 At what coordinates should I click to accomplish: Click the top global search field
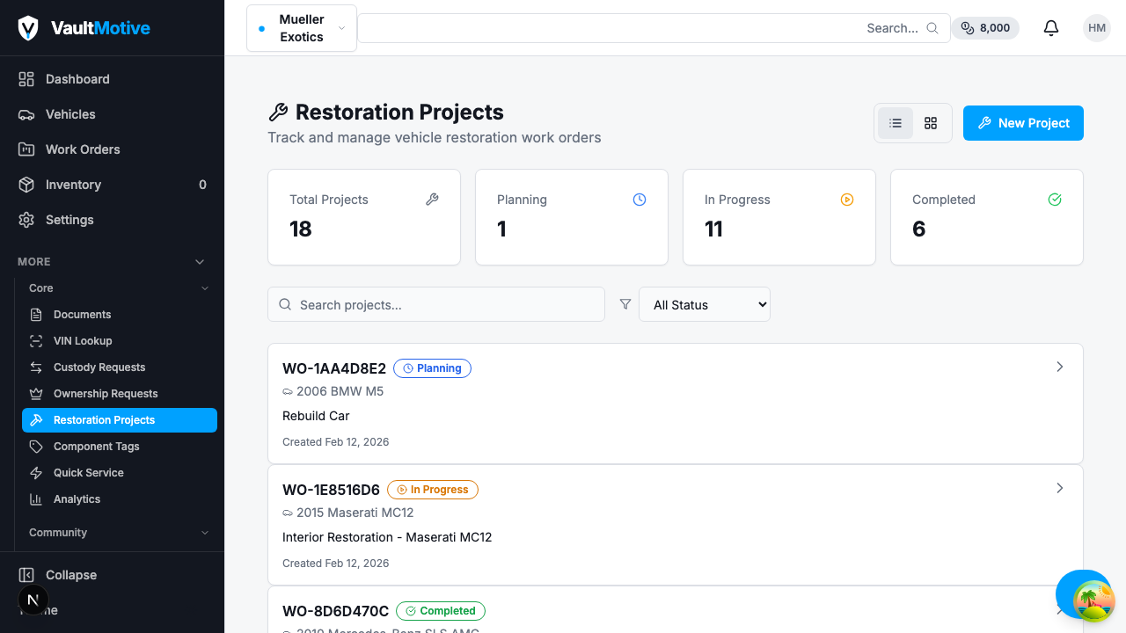coord(654,28)
